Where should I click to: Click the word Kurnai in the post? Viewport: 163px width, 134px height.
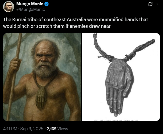pos(19,19)
